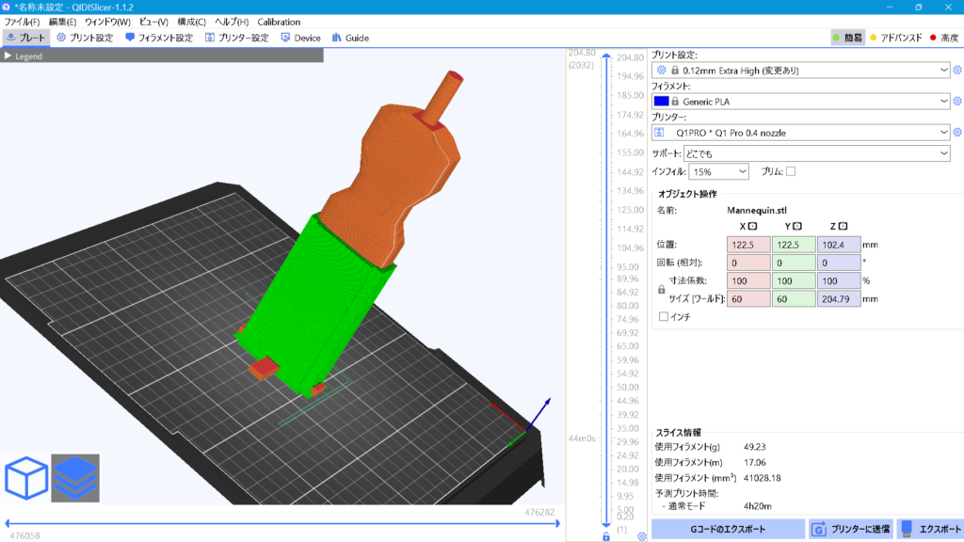Switch to 3D editor view cube icon
The height and width of the screenshot is (542, 964).
click(x=26, y=479)
